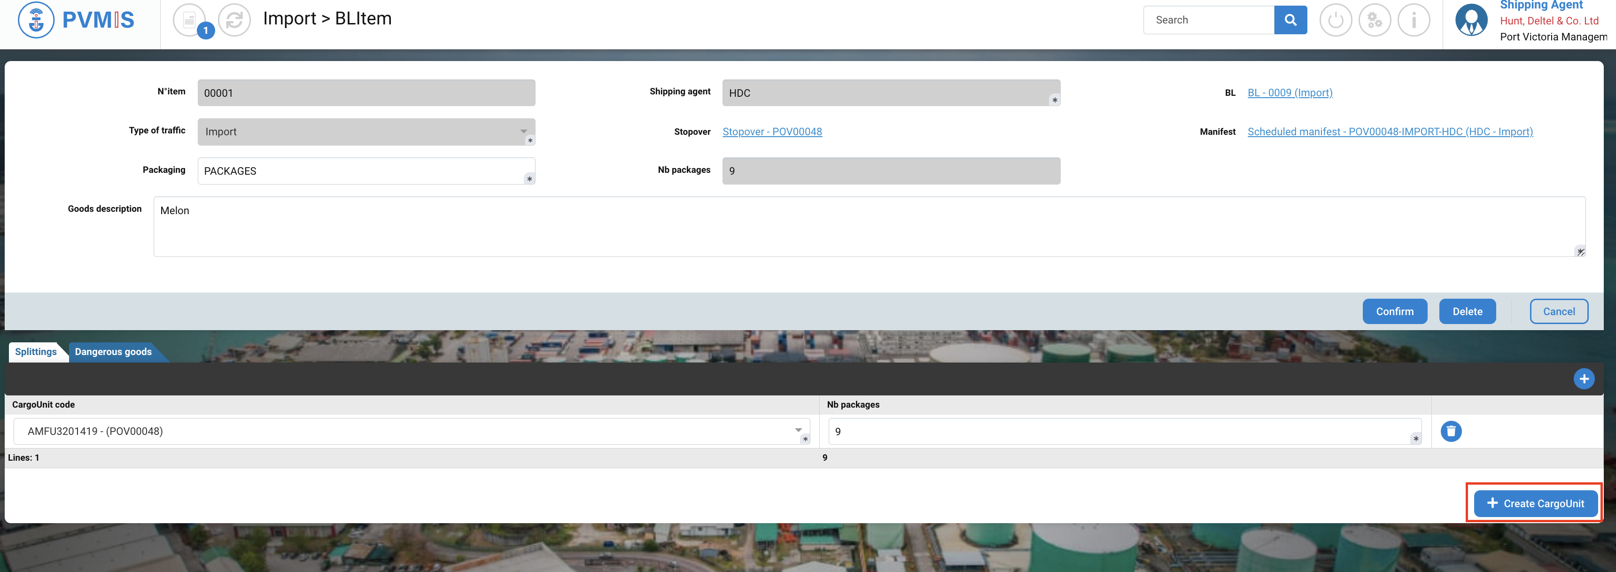The height and width of the screenshot is (572, 1616).
Task: Switch to the Dangerous goods tab
Action: (113, 352)
